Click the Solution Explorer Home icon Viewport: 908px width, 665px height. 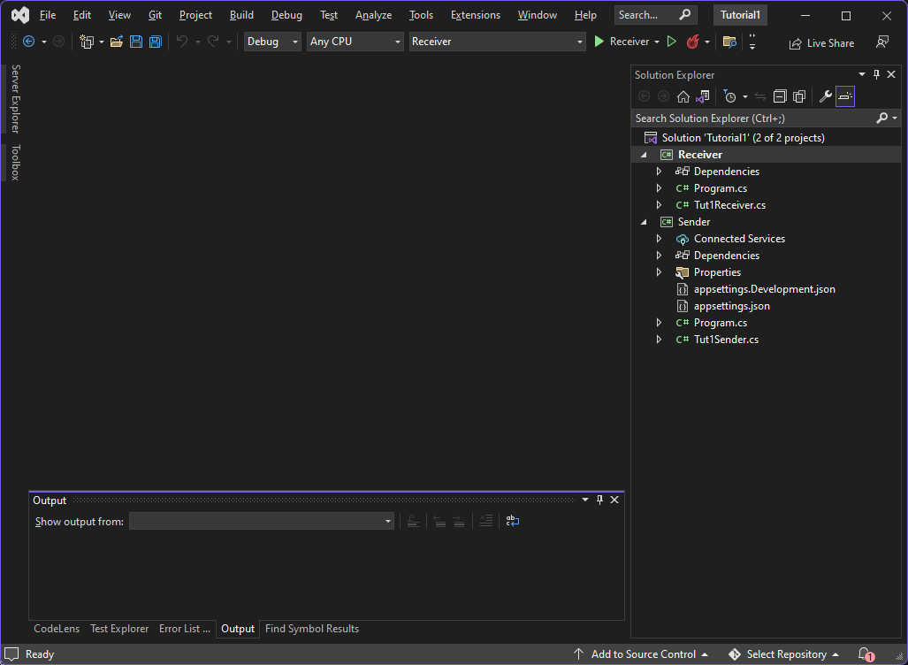click(x=683, y=96)
